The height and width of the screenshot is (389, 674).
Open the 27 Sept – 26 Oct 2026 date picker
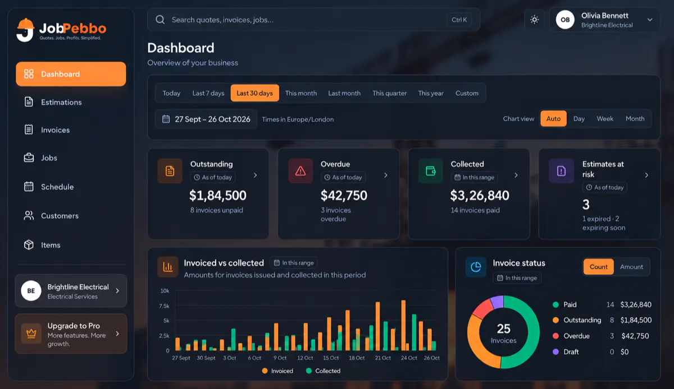(x=206, y=119)
